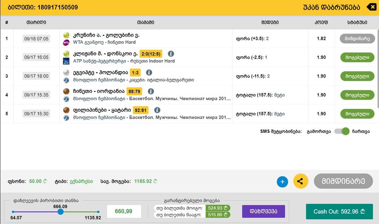Click the date 09/18 07:05

(x=36, y=39)
